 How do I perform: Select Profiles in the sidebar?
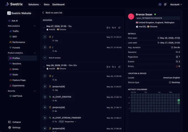(x=22, y=58)
